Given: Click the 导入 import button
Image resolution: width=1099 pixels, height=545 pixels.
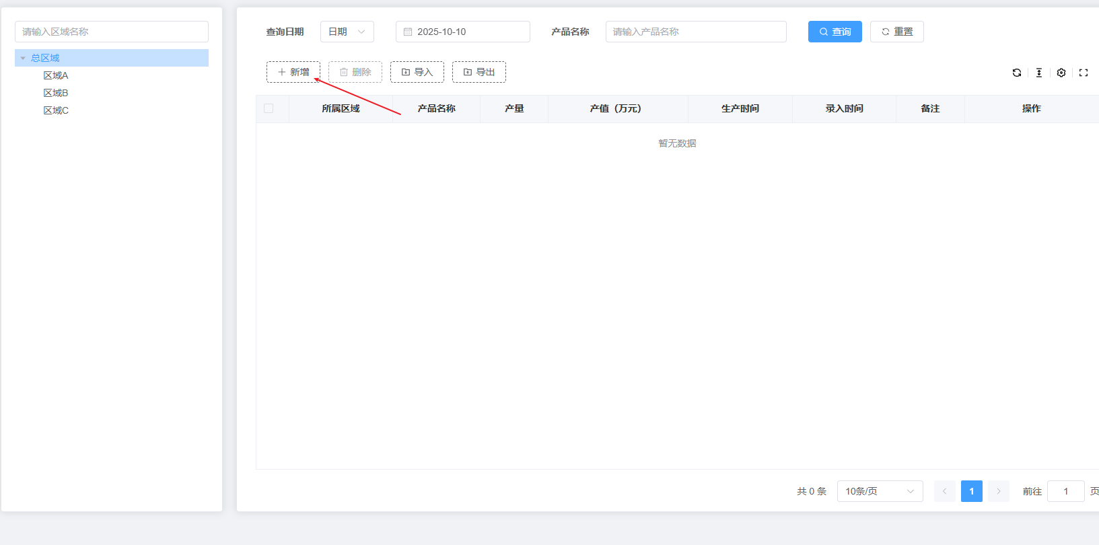Looking at the screenshot, I should (x=417, y=72).
